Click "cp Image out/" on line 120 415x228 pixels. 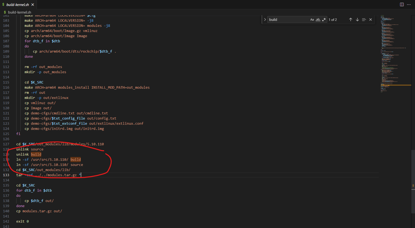(38, 108)
